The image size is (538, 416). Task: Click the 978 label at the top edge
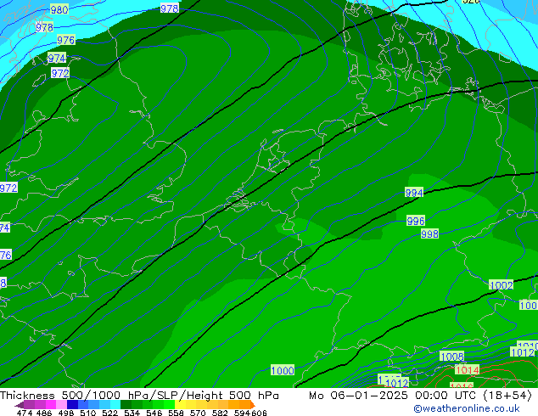coord(169,8)
